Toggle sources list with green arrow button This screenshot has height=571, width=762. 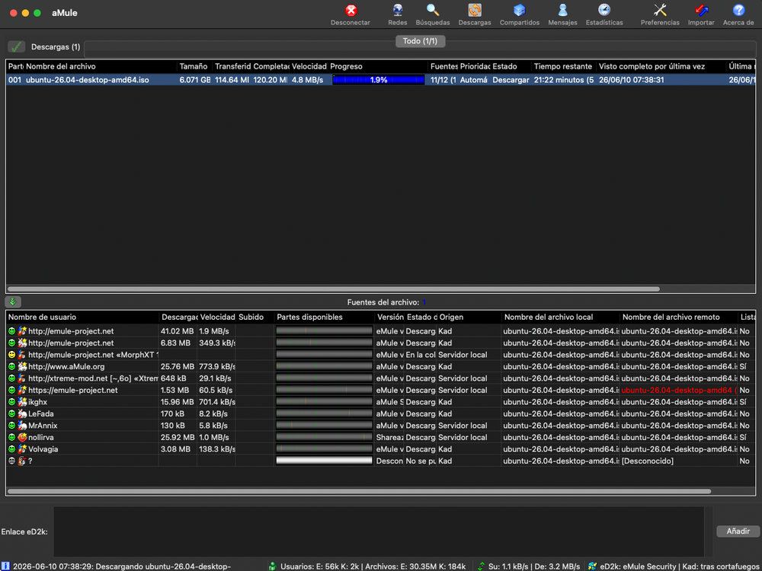pyautogui.click(x=13, y=301)
